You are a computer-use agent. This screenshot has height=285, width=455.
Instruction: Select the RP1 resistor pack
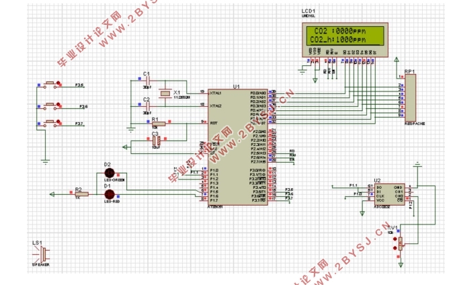(410, 98)
